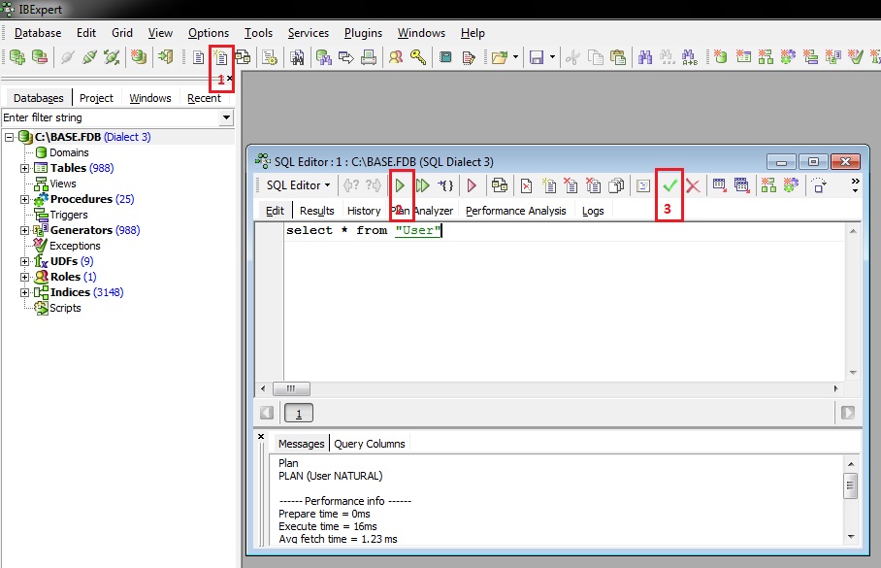
Task: Click the Execute Script double-arrow icon
Action: [423, 185]
